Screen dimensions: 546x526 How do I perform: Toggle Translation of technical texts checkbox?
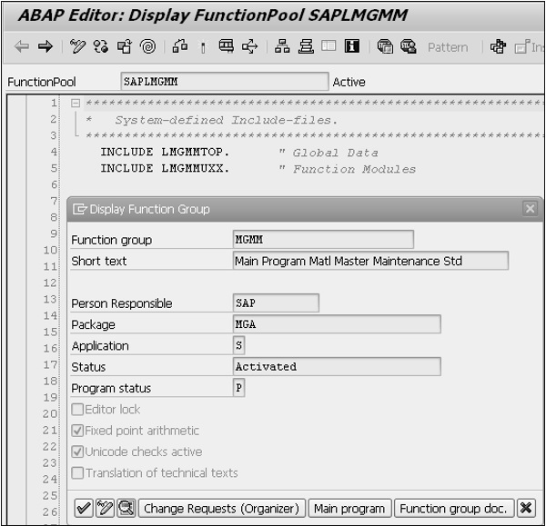[77, 472]
